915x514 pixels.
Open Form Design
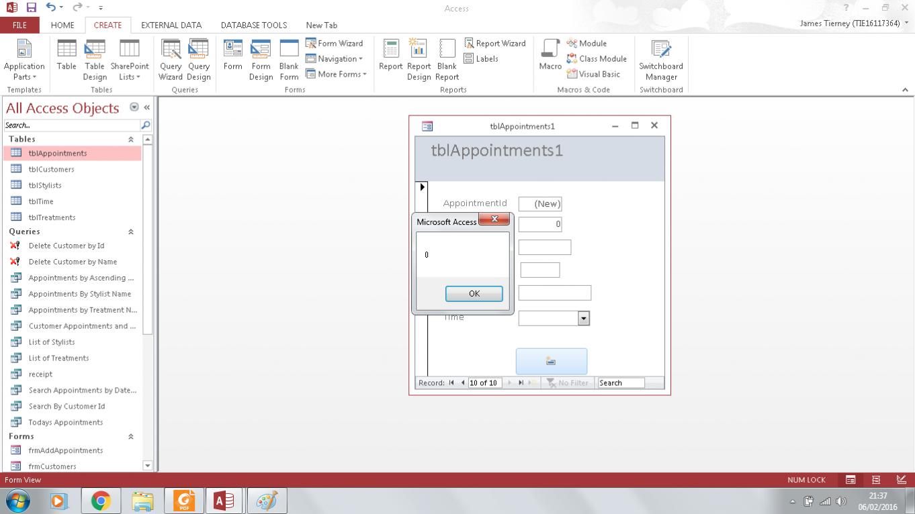(261, 59)
